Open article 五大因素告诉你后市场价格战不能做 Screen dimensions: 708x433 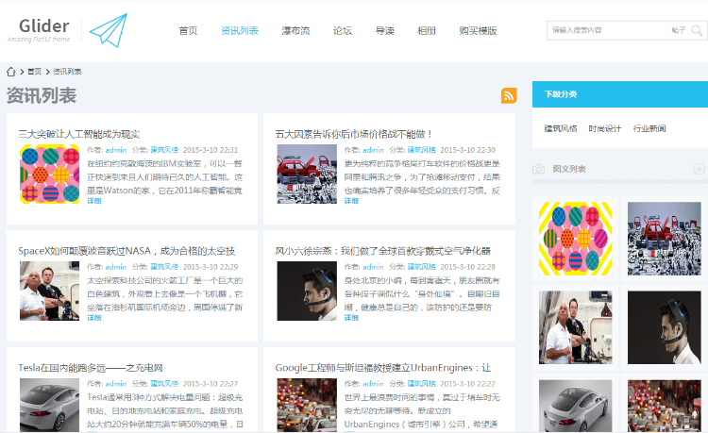coord(354,134)
